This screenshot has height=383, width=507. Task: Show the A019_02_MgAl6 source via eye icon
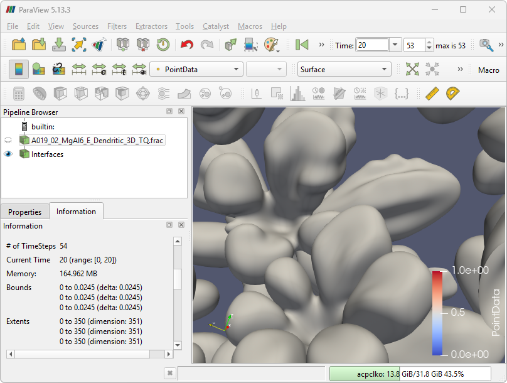tap(9, 141)
